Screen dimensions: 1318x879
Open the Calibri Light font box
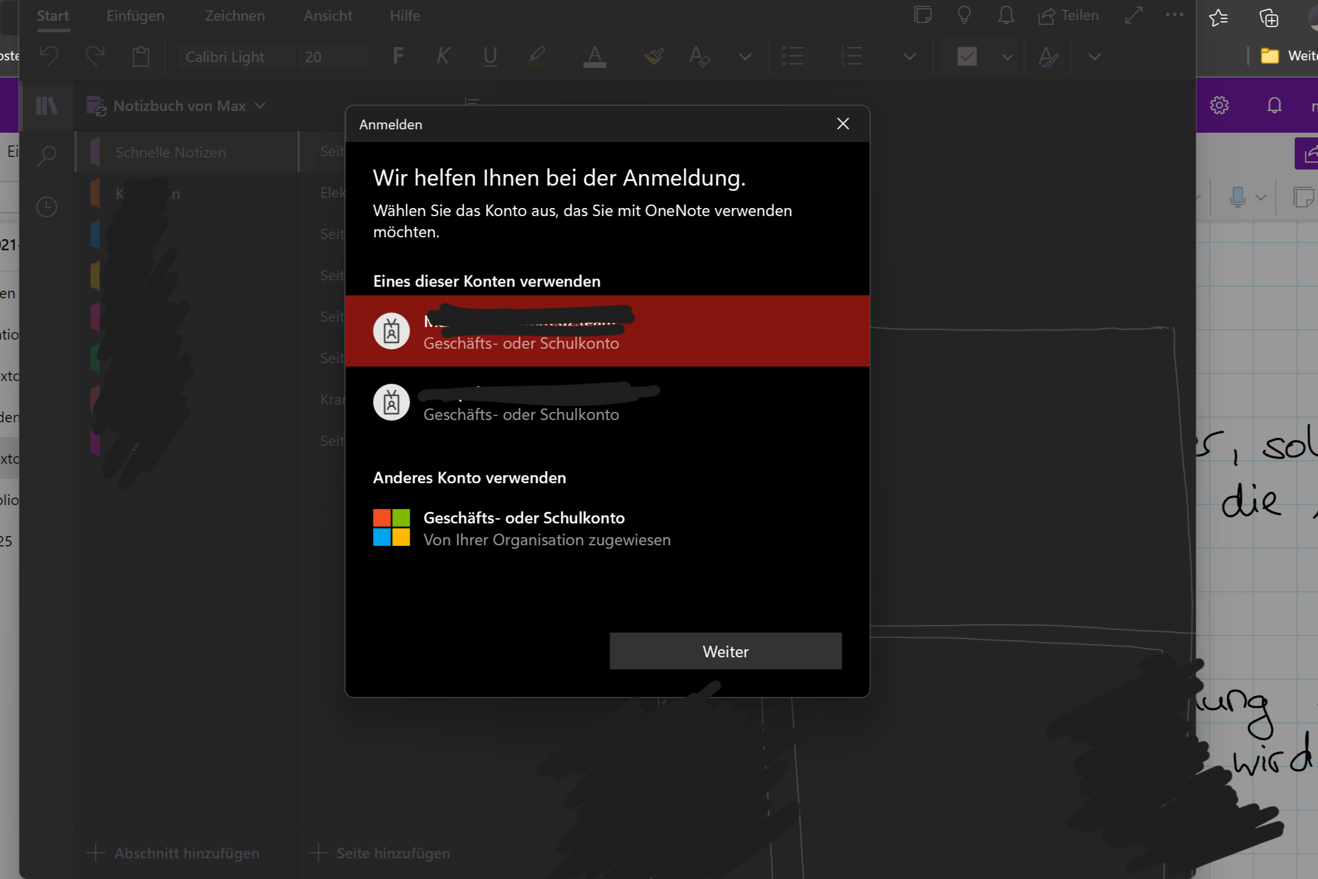click(x=237, y=56)
